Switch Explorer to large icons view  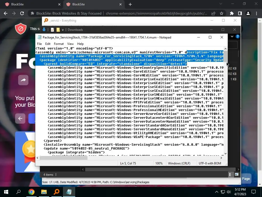tap(237, 174)
